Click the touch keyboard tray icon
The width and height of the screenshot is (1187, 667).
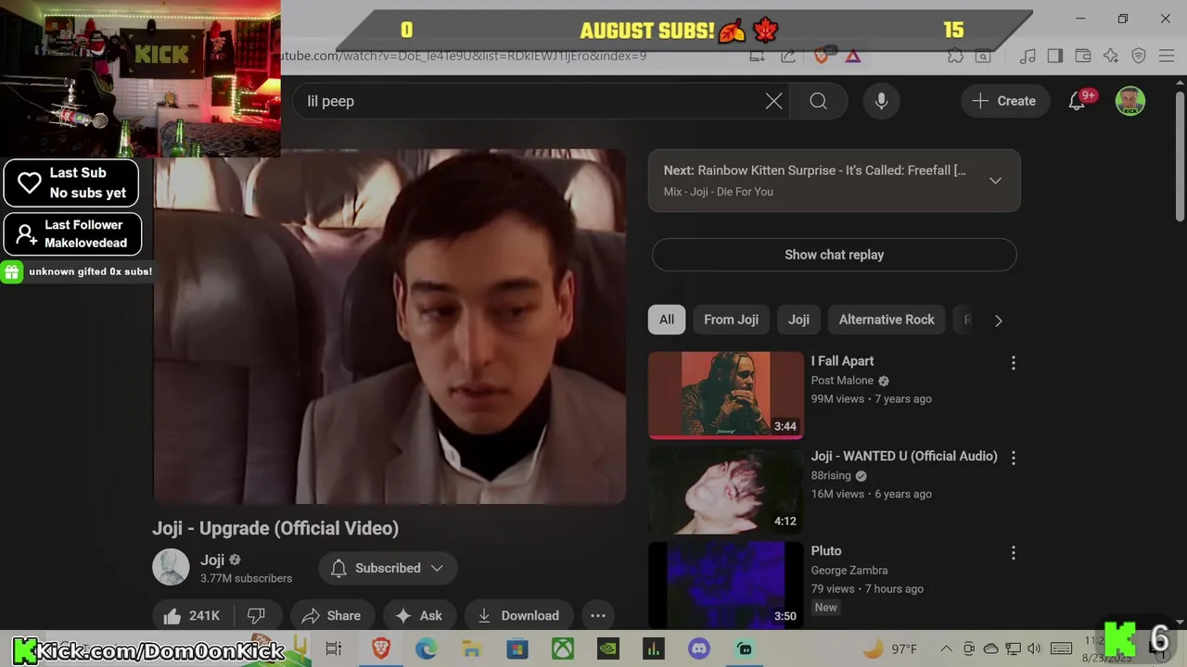pos(1062,648)
